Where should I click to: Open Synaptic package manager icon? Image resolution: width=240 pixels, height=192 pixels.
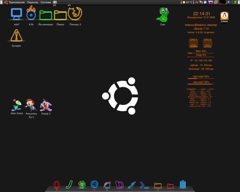point(16,36)
